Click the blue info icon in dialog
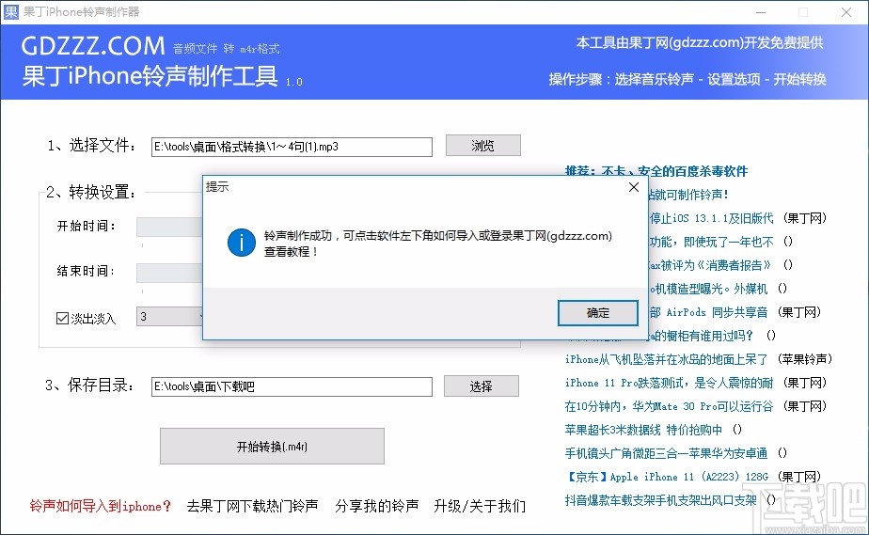869x535 pixels. [241, 243]
